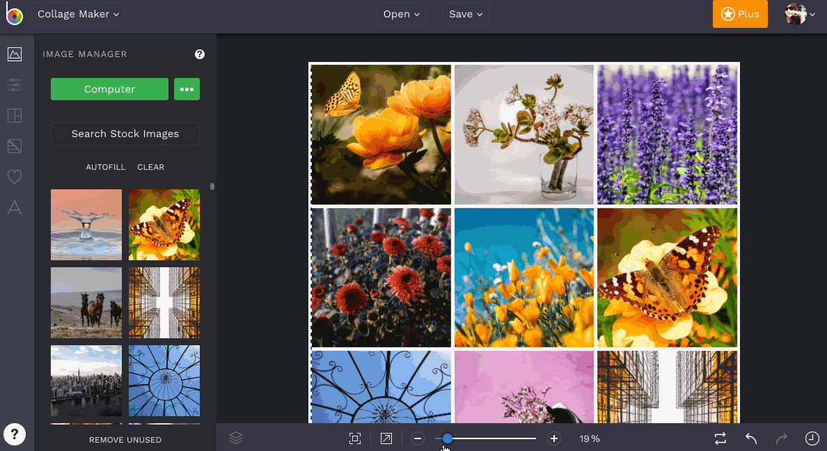
Task: Click REMOVE UNUSED button
Action: (125, 440)
